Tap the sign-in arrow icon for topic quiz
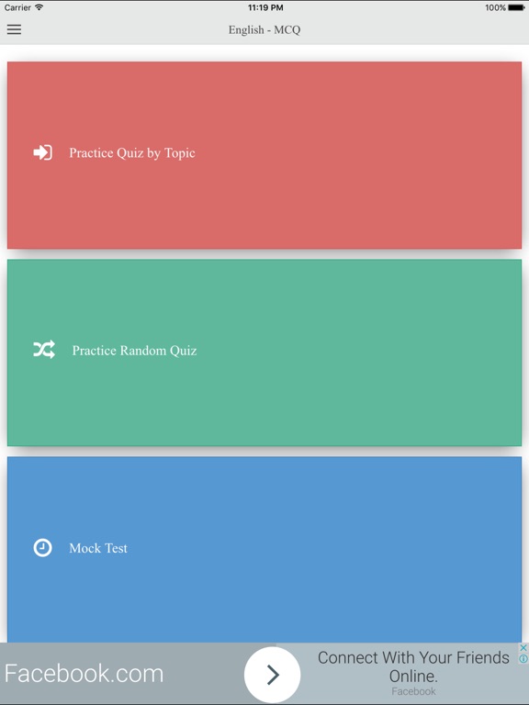The image size is (529, 705). tap(43, 153)
